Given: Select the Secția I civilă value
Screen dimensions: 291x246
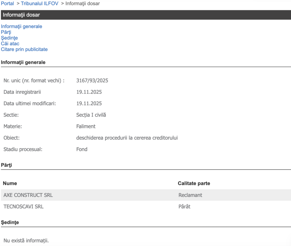Looking at the screenshot, I should click(91, 115).
